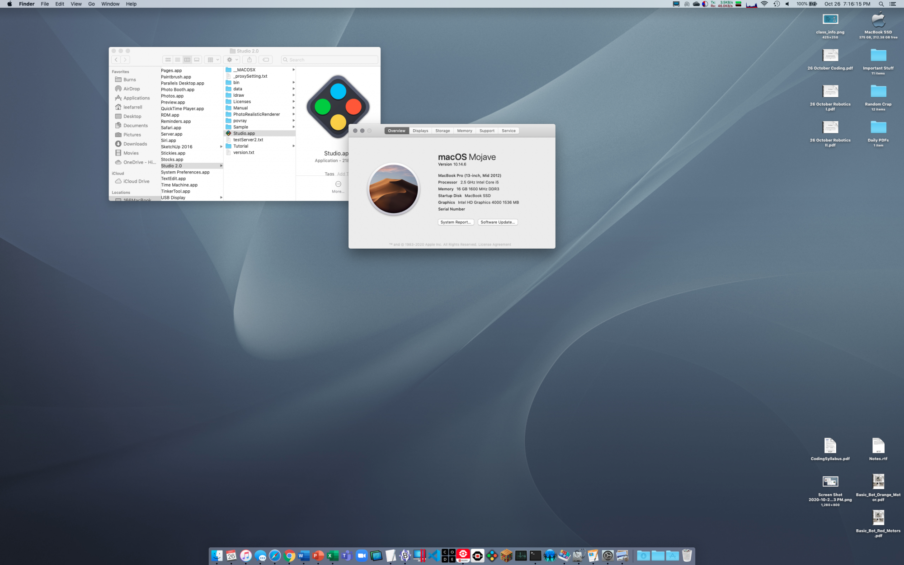Select the Overview tab

[396, 131]
